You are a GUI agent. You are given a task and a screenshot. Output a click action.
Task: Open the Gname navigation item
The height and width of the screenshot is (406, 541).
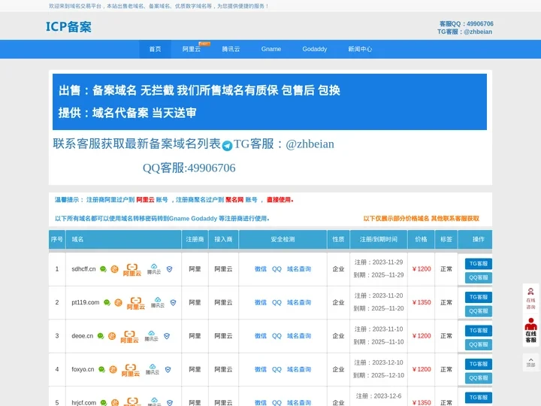(x=270, y=49)
